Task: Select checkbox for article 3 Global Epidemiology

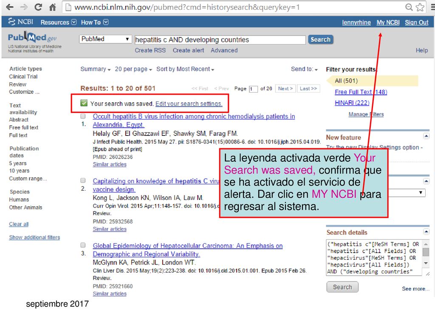Action: tap(83, 245)
